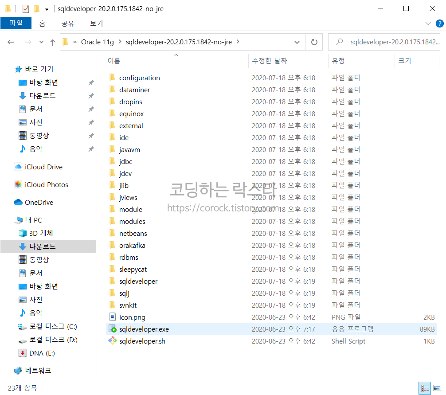This screenshot has width=446, height=395.
Task: Select the sqldeveloper folder
Action: coord(138,281)
